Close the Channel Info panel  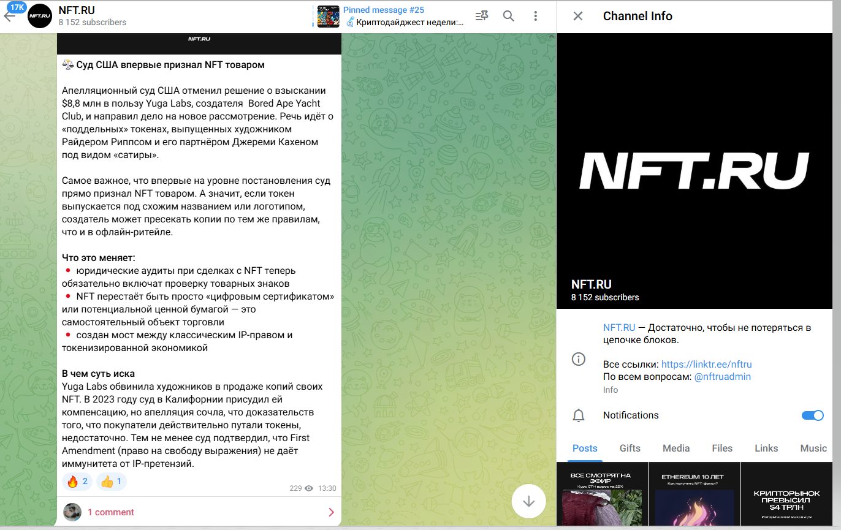pos(578,16)
